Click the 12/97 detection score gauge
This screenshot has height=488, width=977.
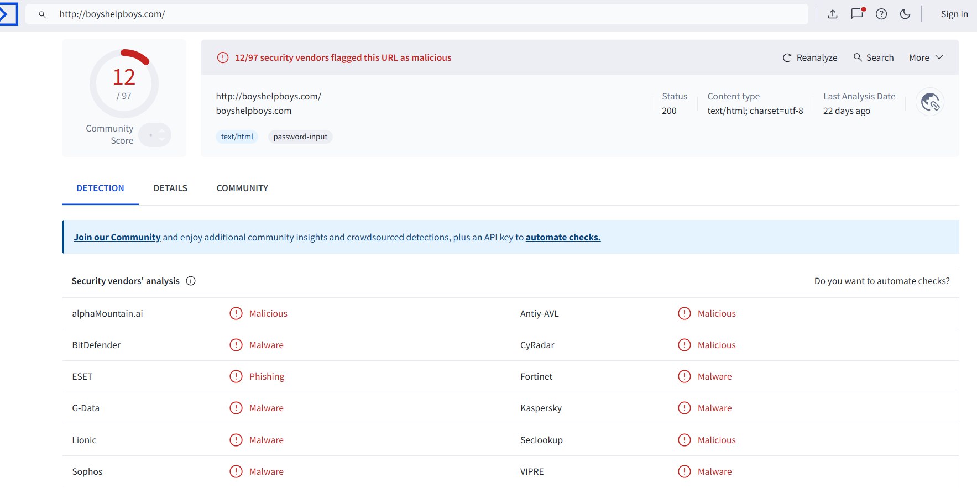124,83
